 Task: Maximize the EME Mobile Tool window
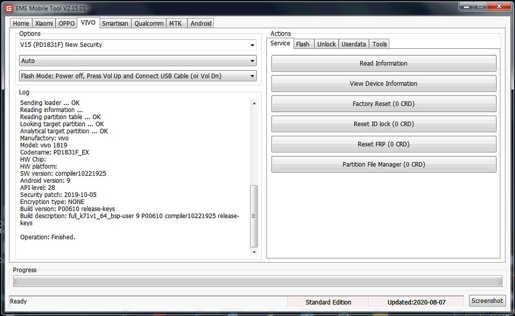[x=480, y=6]
